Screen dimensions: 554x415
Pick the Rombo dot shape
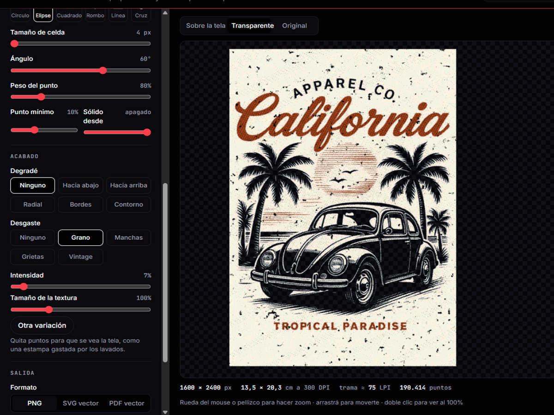click(x=96, y=16)
